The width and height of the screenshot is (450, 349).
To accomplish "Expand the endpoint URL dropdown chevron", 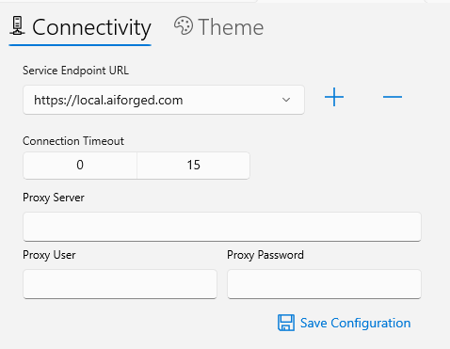I will (286, 100).
